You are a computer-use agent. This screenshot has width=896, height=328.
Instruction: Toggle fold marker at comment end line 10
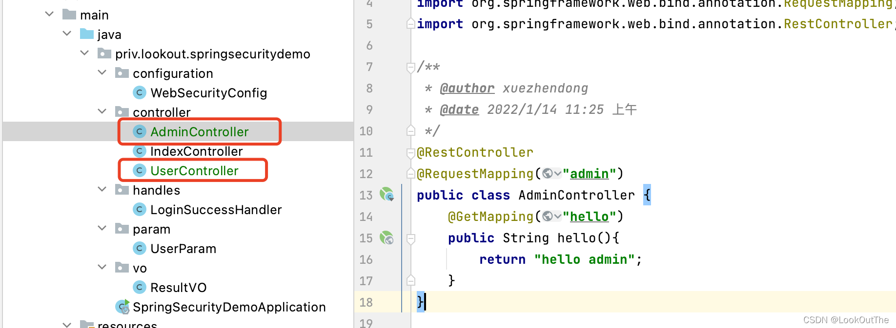pyautogui.click(x=411, y=131)
